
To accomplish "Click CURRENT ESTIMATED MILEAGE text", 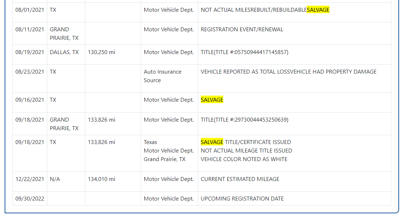I will [x=240, y=179].
